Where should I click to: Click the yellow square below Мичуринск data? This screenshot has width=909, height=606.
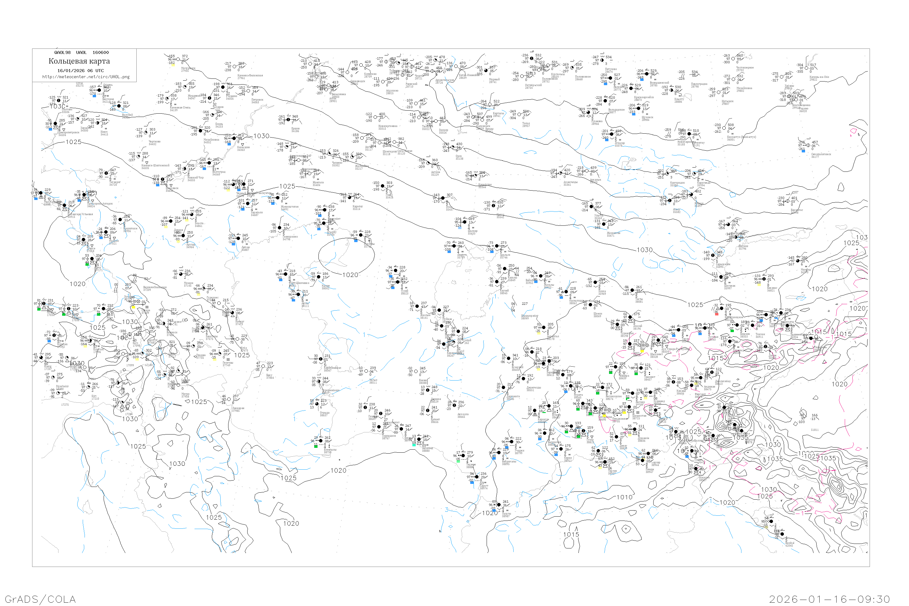[x=173, y=65]
